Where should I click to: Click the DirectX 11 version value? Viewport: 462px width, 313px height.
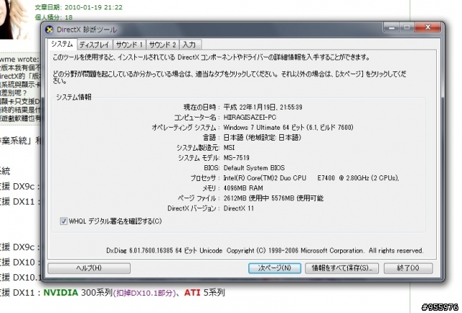[238, 208]
